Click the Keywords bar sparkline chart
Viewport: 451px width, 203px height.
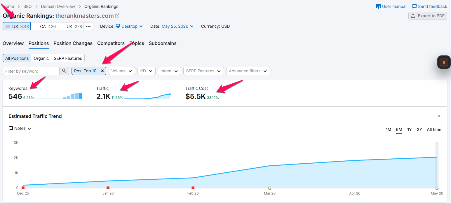[59, 96]
